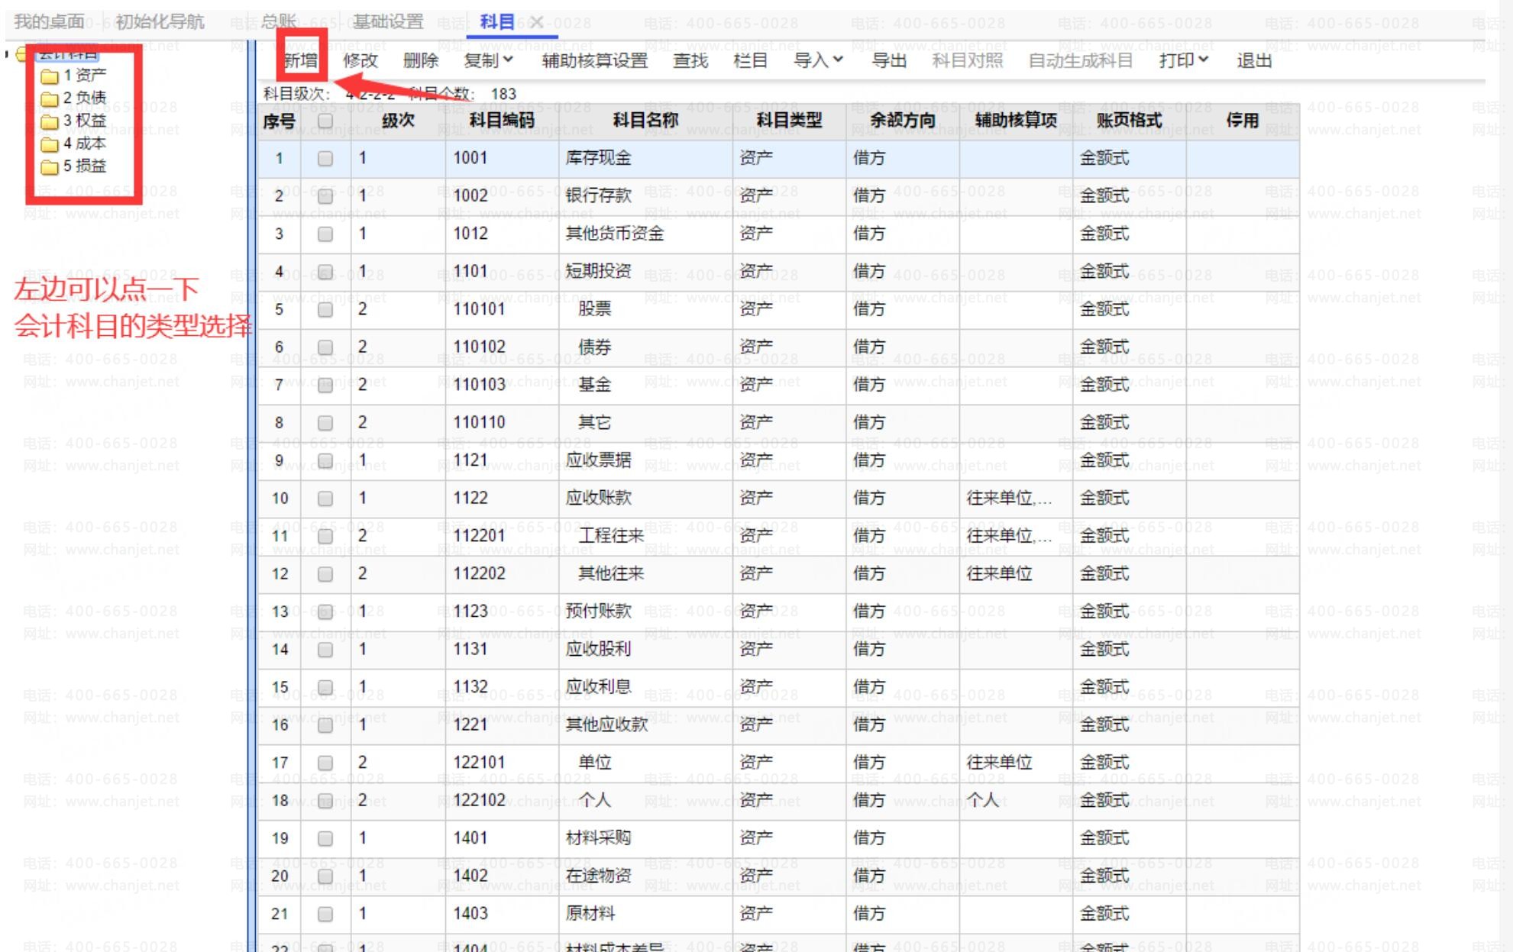
Task: Check the box for row 1001 库存现金
Action: click(325, 159)
